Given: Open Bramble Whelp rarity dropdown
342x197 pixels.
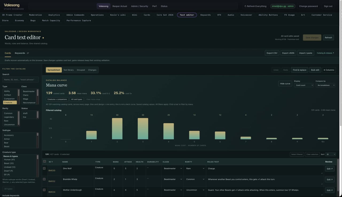Looking at the screenshot, I should coord(195,179).
